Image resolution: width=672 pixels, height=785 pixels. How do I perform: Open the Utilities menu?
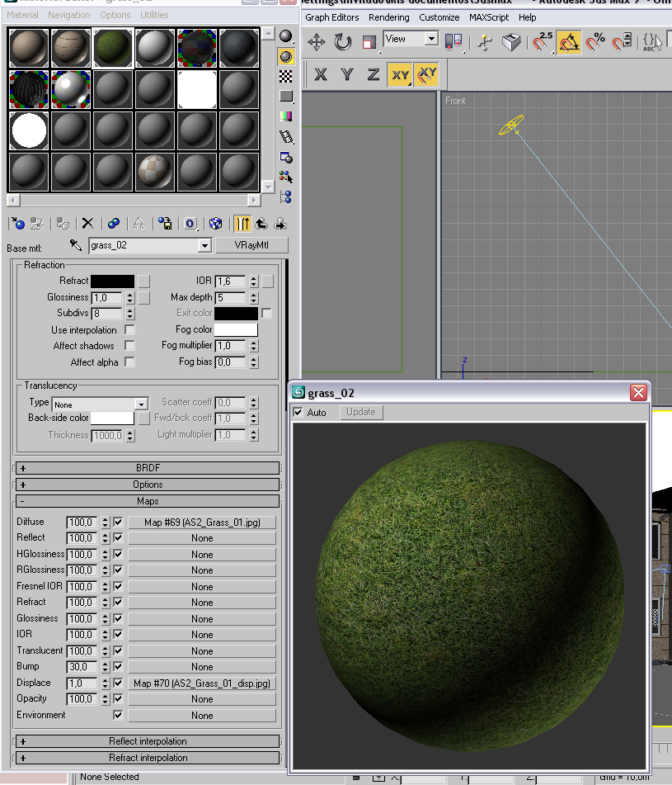154,15
